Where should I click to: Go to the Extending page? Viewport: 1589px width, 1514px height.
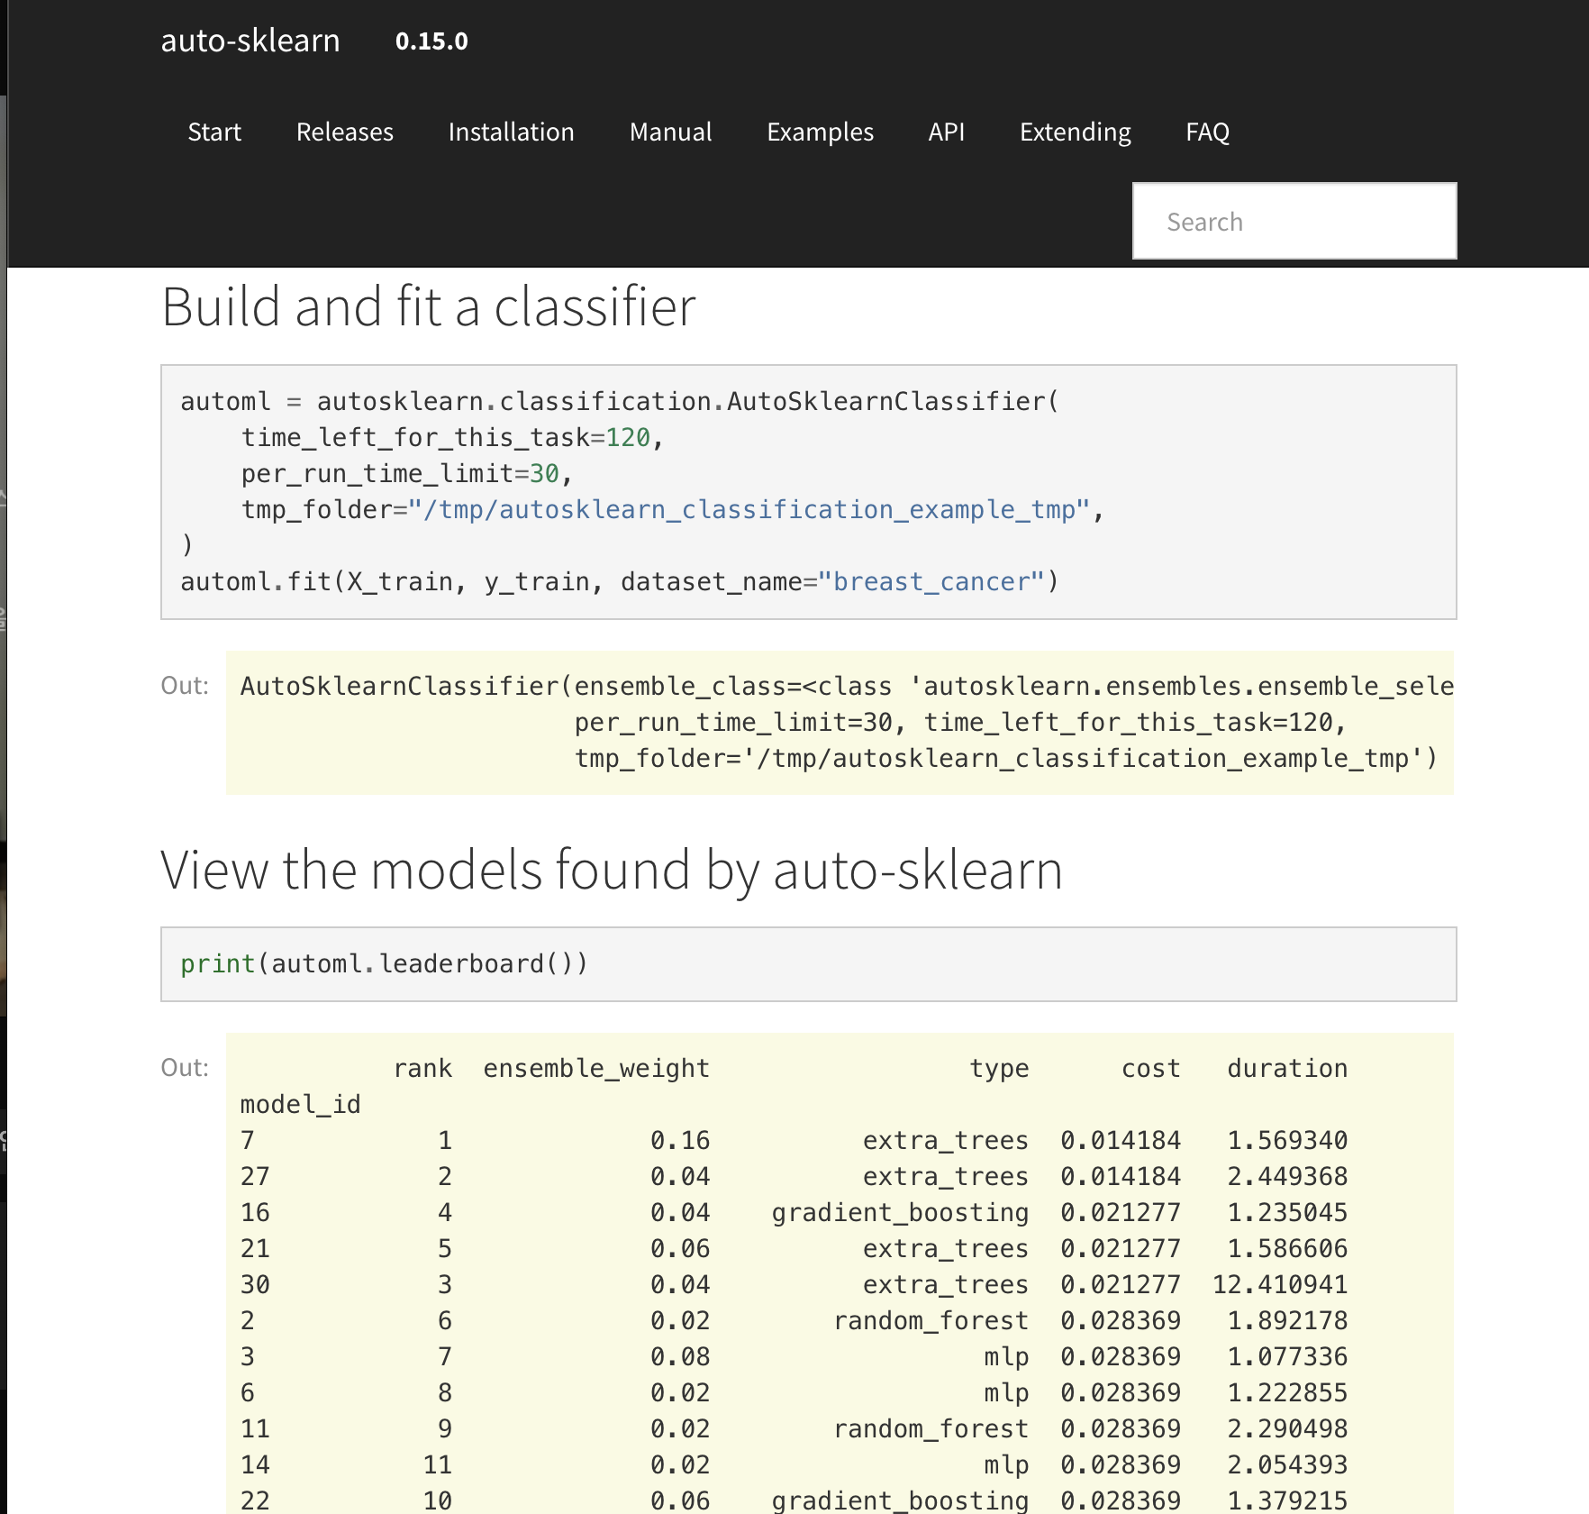pos(1075,132)
